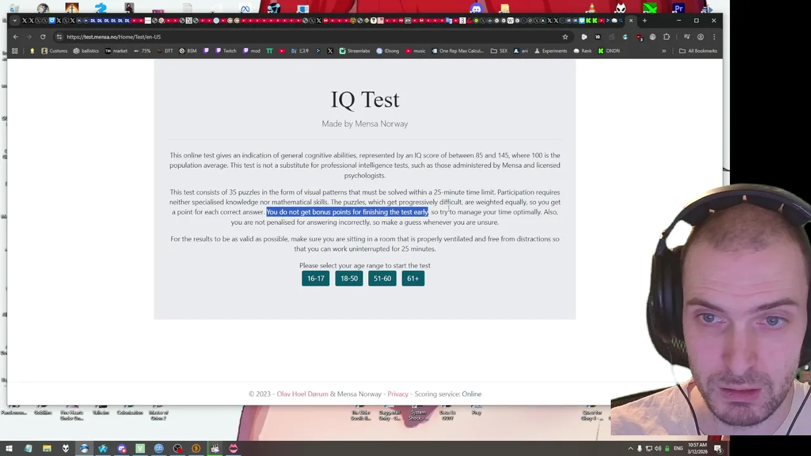811x456 pixels.
Task: Open the Chrome profile avatar
Action: tap(700, 37)
